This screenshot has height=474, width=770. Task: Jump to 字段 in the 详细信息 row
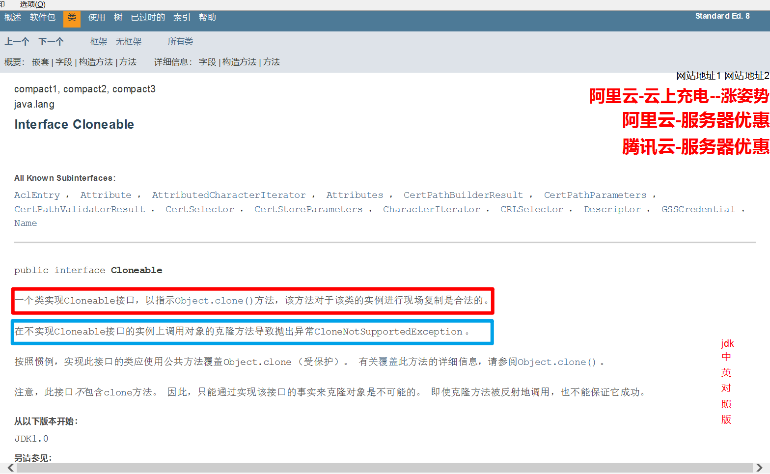click(207, 62)
